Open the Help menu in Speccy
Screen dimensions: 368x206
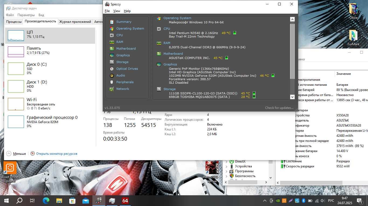click(x=127, y=11)
